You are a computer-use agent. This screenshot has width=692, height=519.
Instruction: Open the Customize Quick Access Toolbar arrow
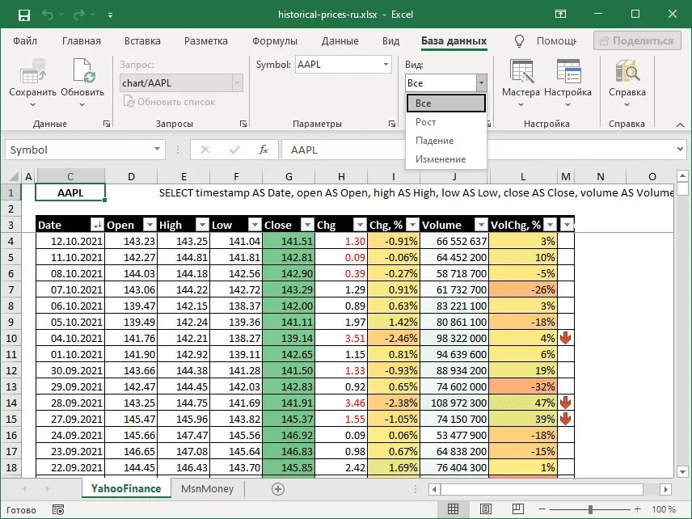pyautogui.click(x=110, y=15)
